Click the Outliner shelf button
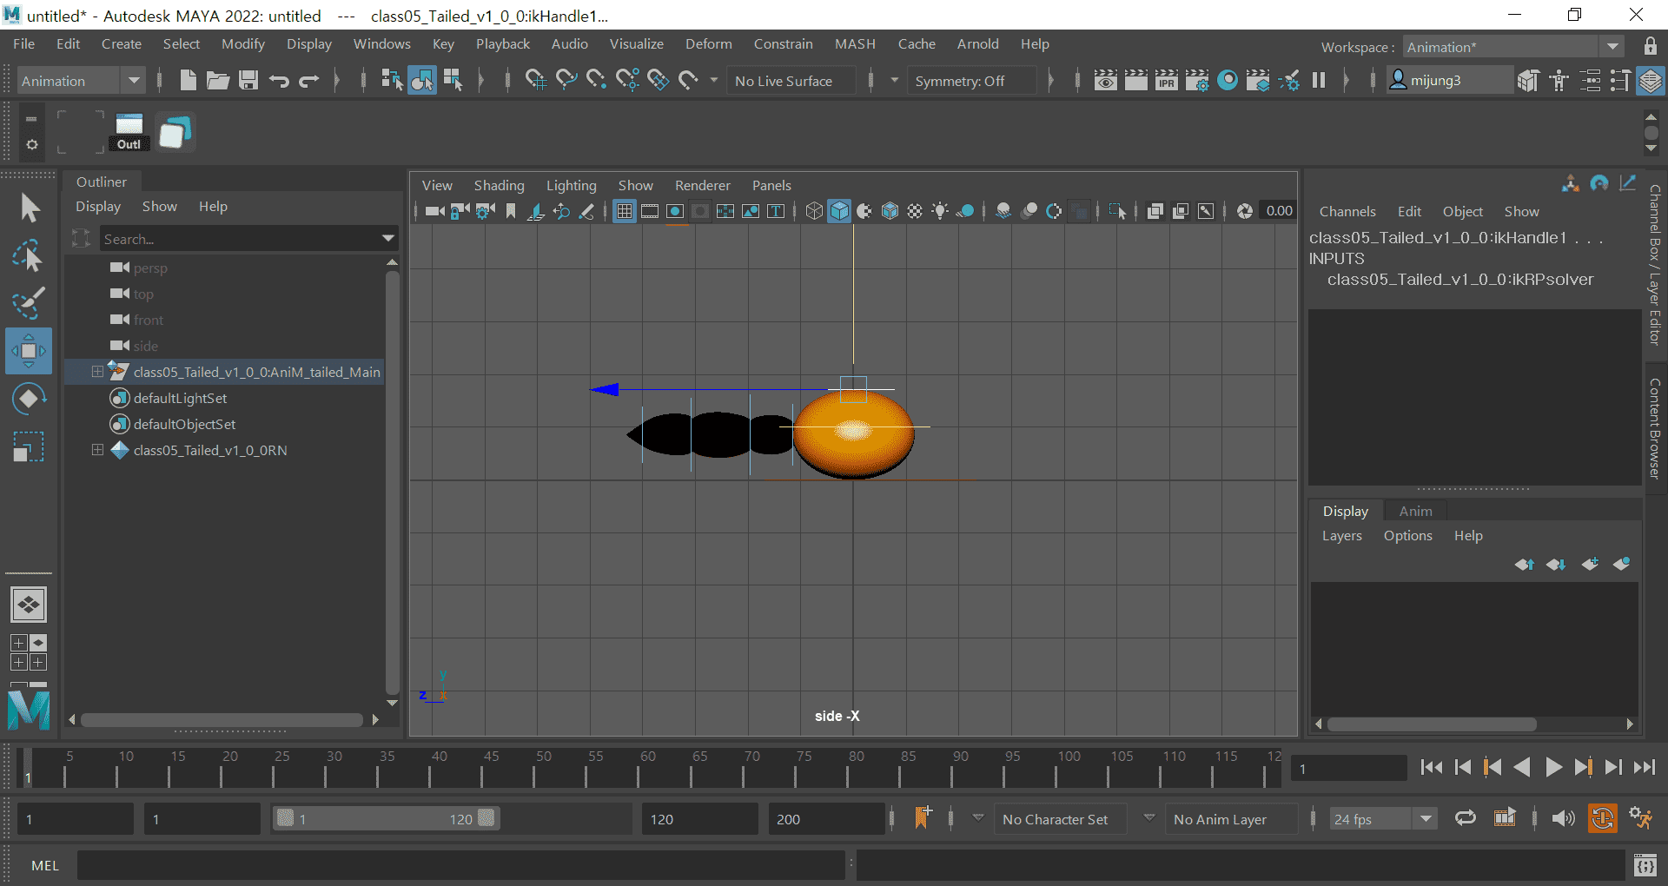1668x886 pixels. click(129, 133)
